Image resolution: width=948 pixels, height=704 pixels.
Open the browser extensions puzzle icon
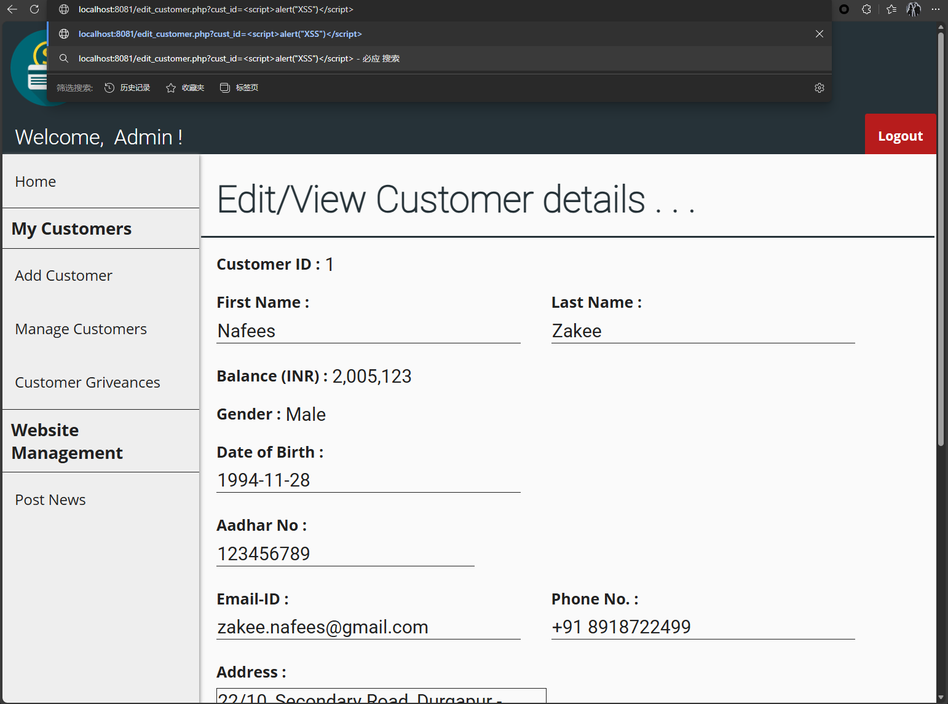point(866,9)
